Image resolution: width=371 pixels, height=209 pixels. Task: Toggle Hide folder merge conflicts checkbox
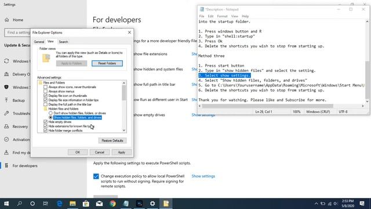(45, 131)
